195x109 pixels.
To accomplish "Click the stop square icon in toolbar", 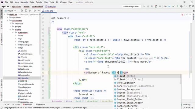I will tap(160, 6).
